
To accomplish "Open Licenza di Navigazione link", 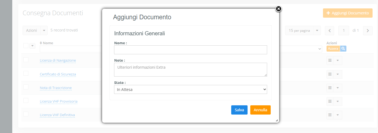I will tap(58, 61).
